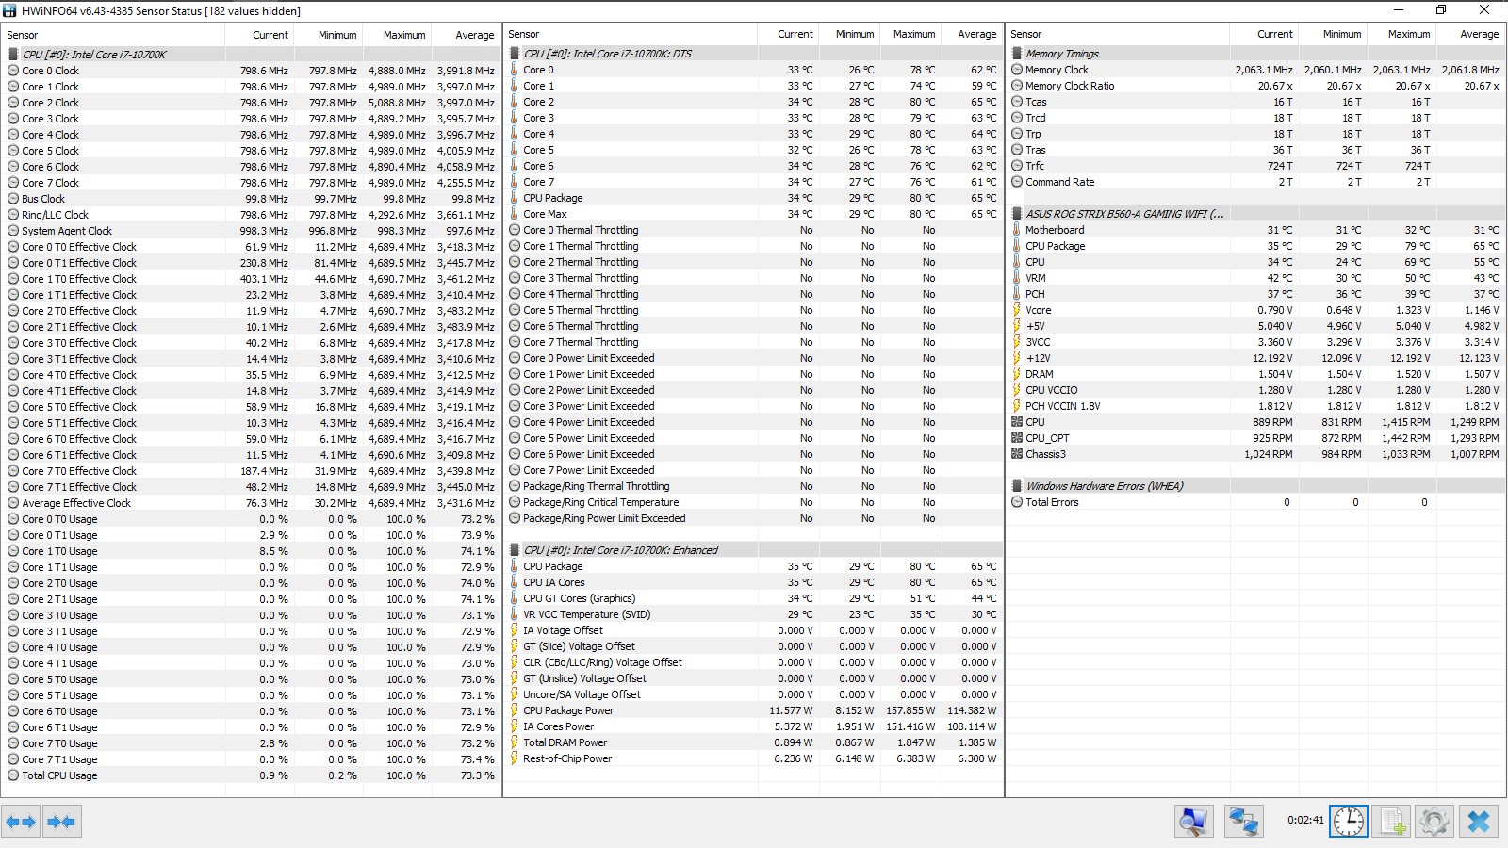Select VR VCC Temperature (SVID) row
Viewport: 1508px width, 848px height.
pos(753,614)
